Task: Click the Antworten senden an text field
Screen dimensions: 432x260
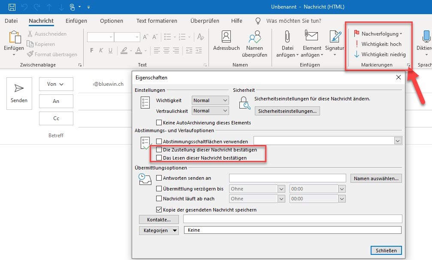Action: coord(287,178)
